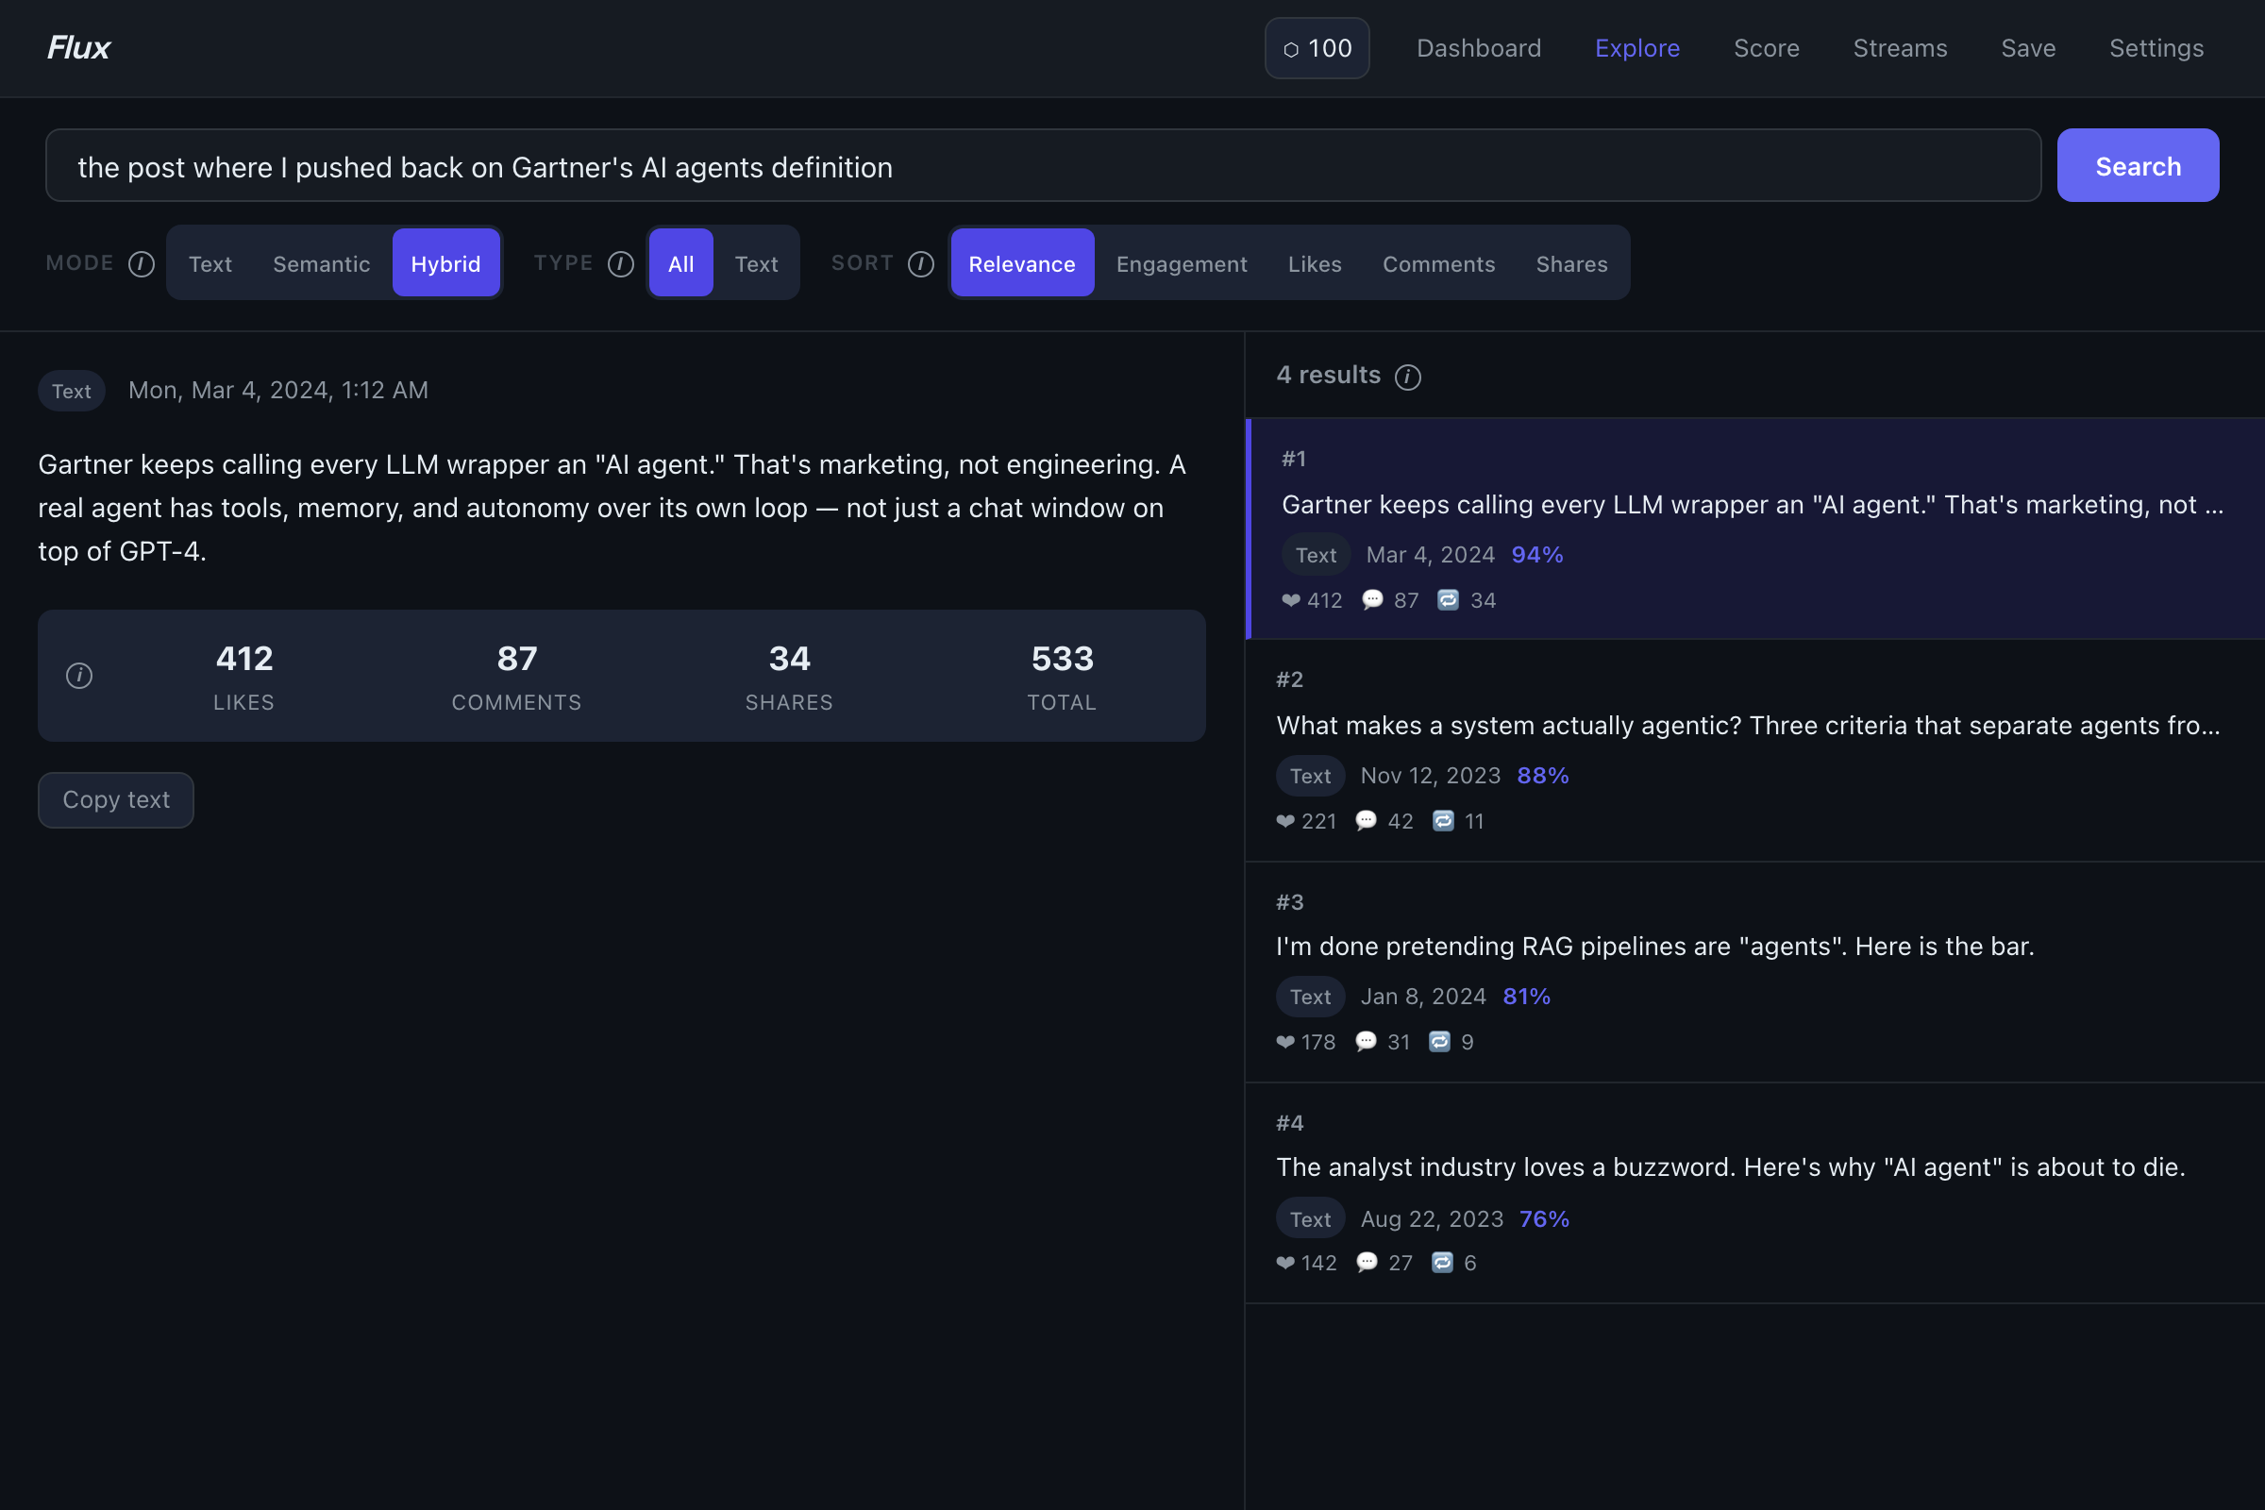Click the comment bubble icon on result #1
Screen dimensions: 2265x1510
click(1372, 600)
